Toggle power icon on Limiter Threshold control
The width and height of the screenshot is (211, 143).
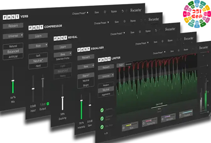181,115
